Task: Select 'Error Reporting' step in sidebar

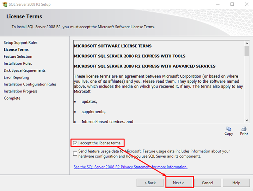Action: pos(17,77)
